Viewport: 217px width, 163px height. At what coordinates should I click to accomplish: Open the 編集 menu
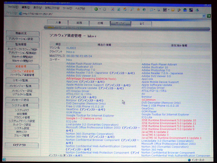click(x=26, y=7)
